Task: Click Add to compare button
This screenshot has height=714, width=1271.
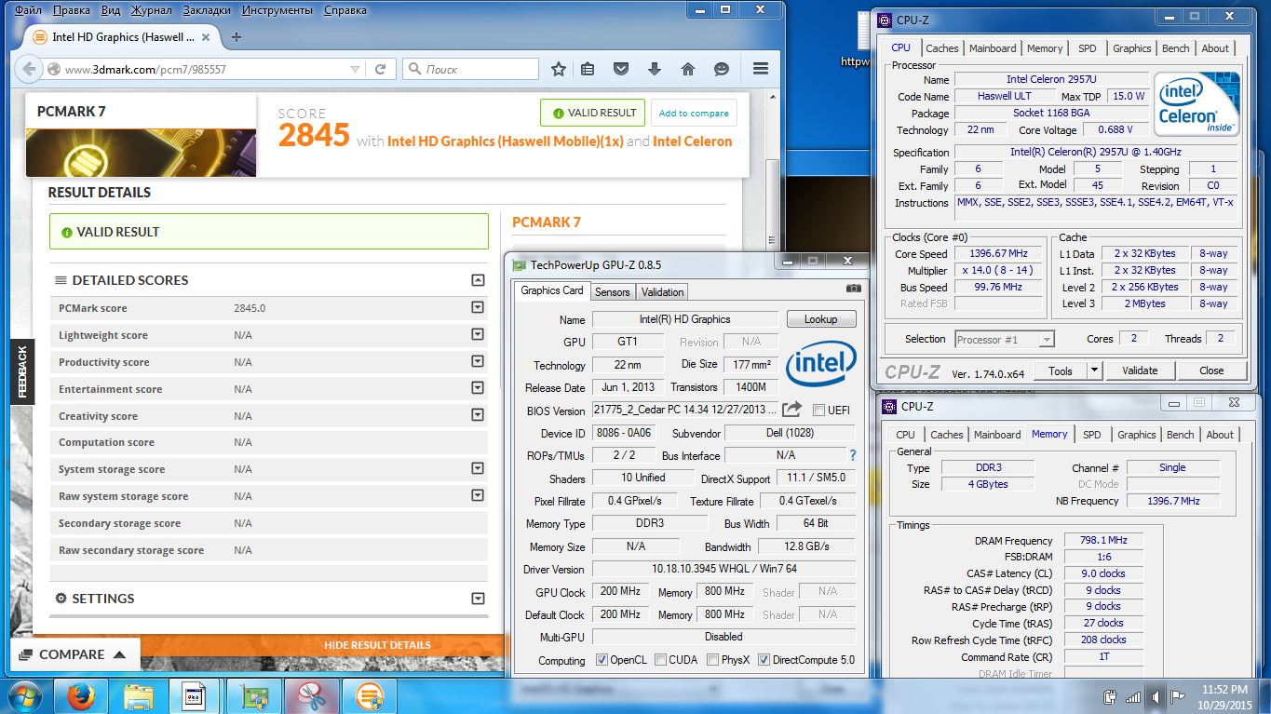Action: 694,113
